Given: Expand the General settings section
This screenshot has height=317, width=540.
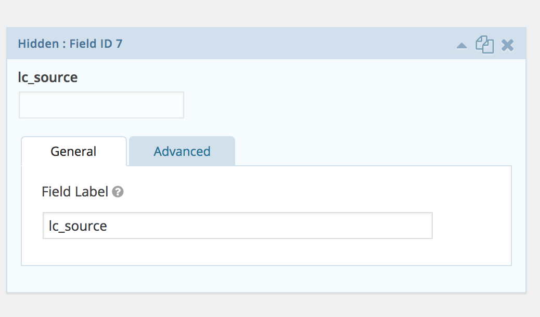Looking at the screenshot, I should tap(73, 151).
